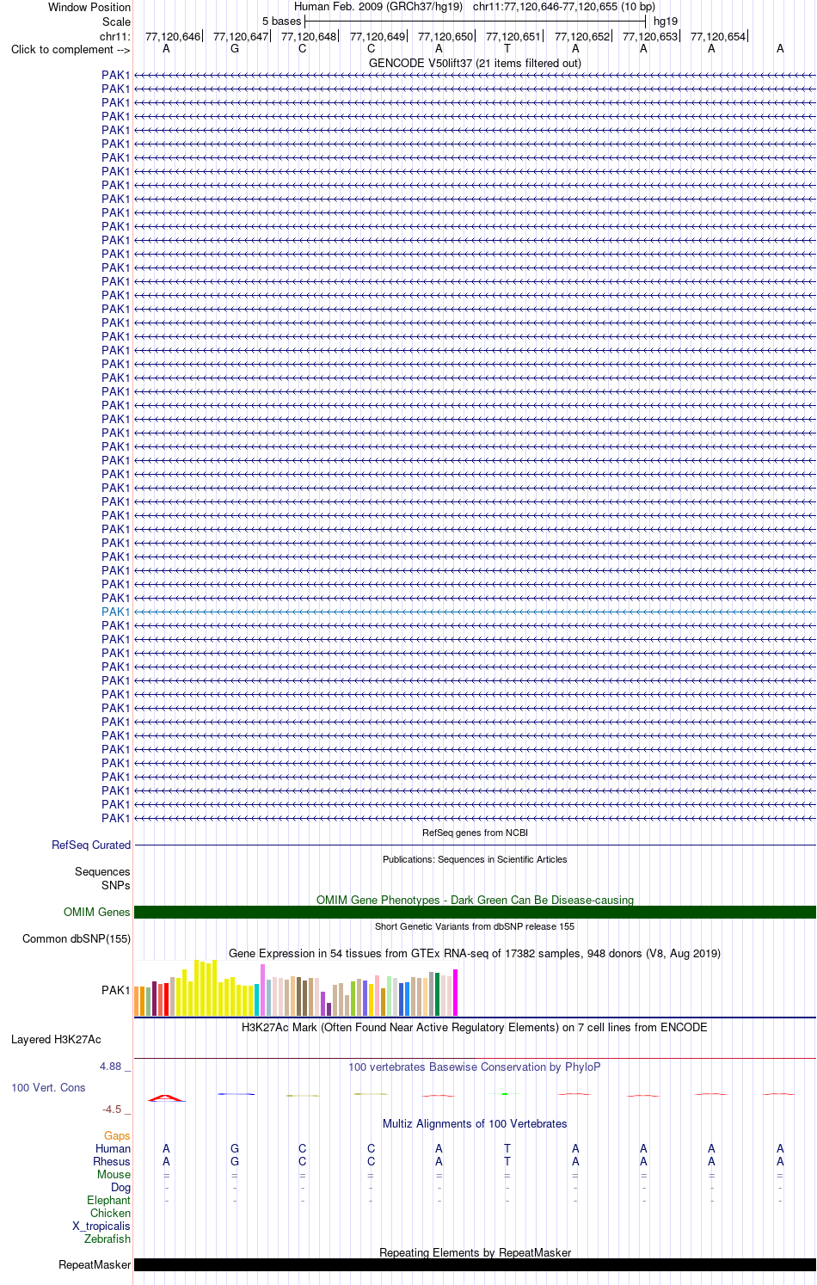Open the RefSeq Curated track label

click(91, 845)
